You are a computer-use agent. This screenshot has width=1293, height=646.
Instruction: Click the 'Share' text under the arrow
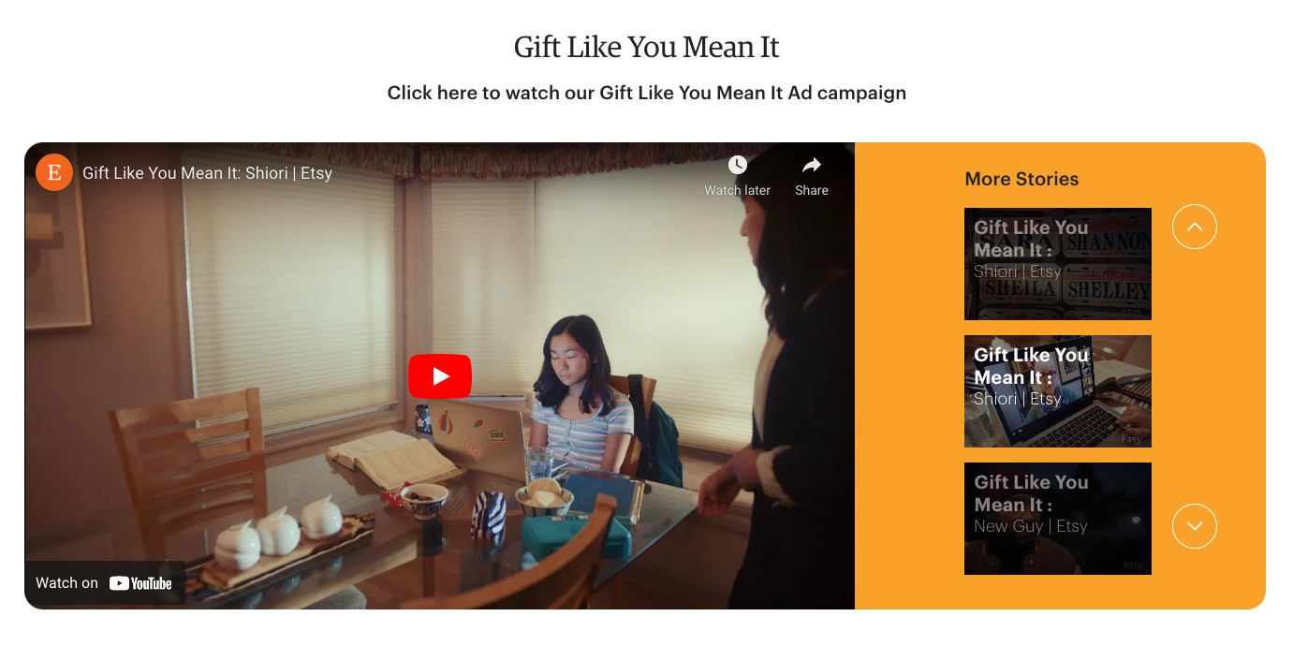click(812, 190)
